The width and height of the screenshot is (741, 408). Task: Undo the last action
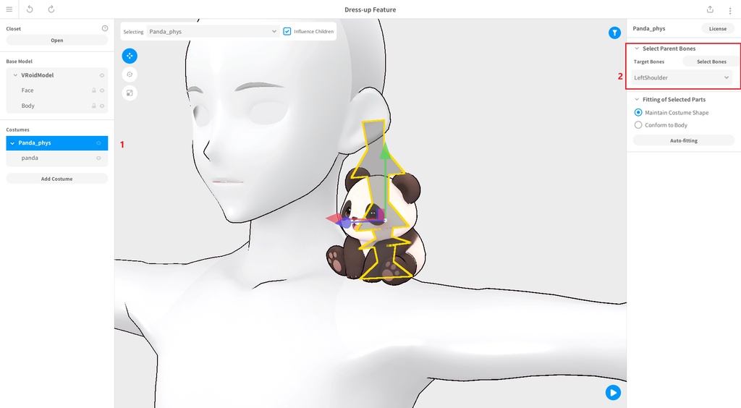[30, 9]
